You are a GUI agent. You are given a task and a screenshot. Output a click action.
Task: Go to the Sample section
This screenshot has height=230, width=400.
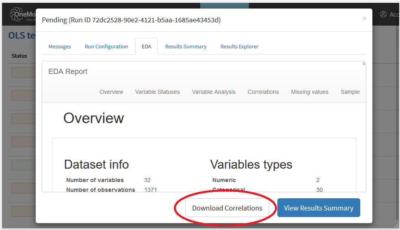(x=350, y=92)
